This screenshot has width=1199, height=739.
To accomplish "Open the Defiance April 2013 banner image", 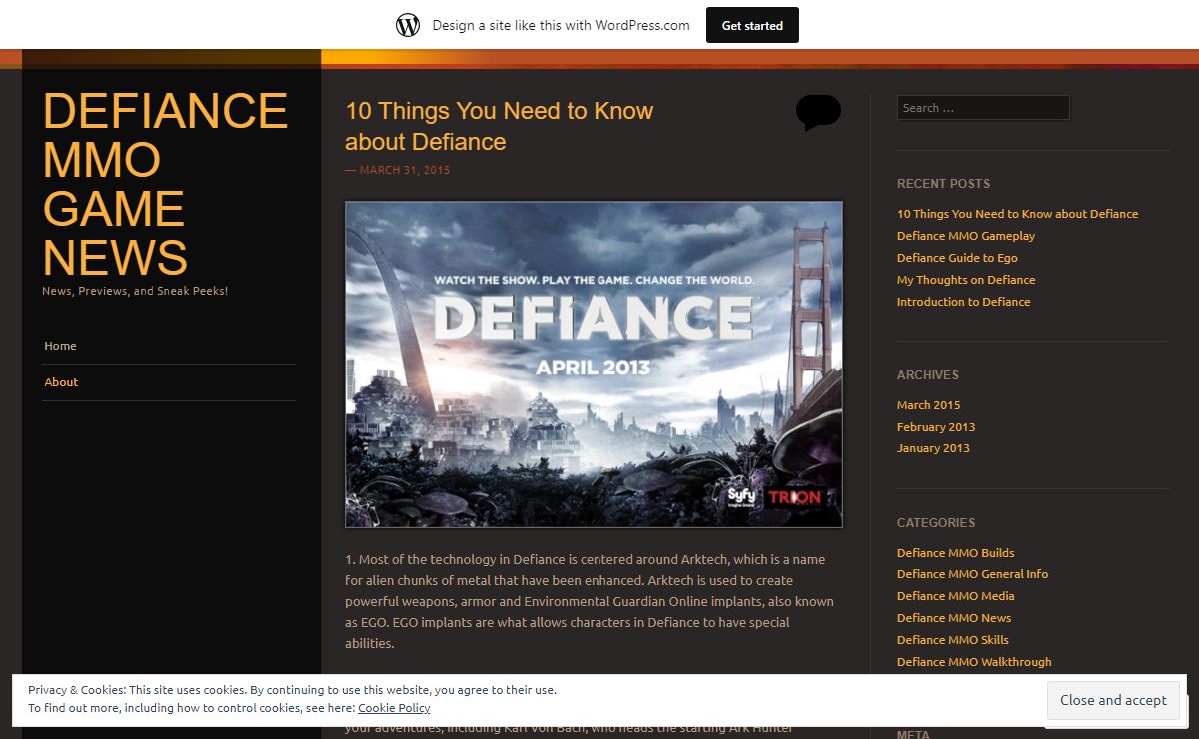I will tap(594, 365).
